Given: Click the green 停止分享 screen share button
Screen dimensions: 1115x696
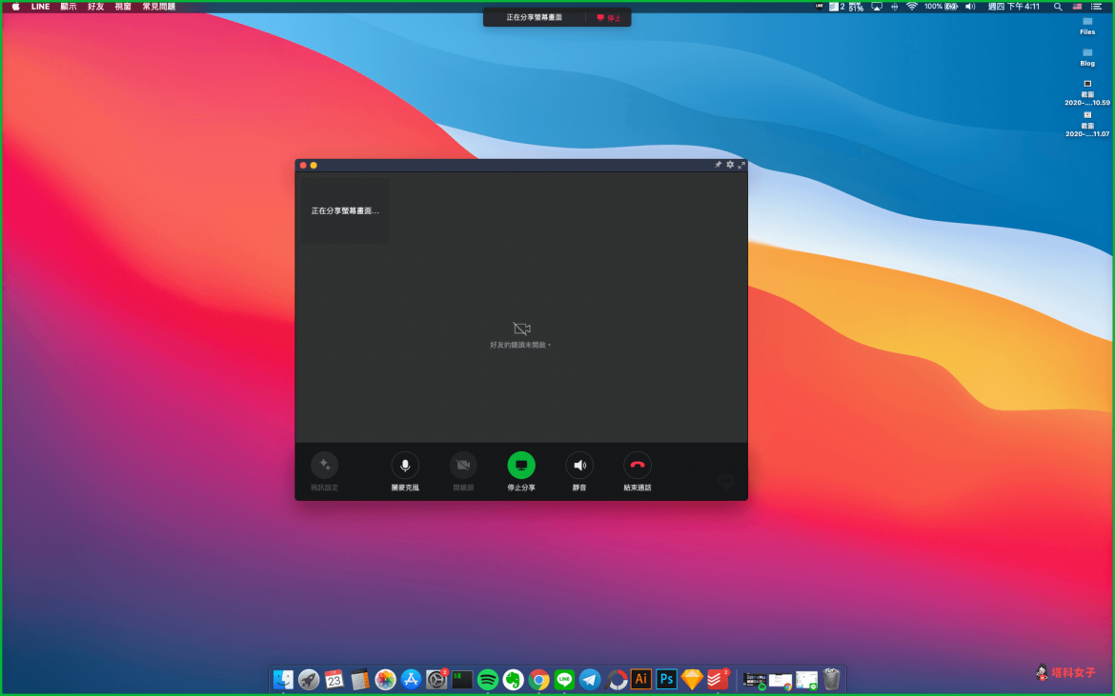Looking at the screenshot, I should click(x=521, y=466).
